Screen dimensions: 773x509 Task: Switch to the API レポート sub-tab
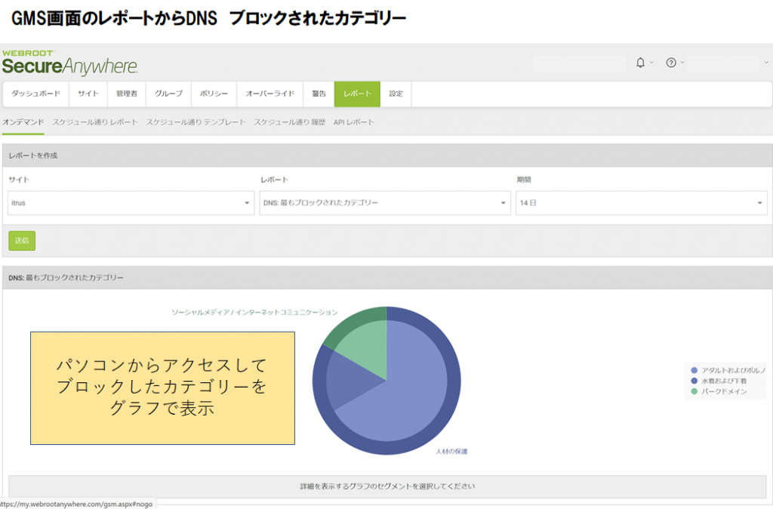tap(353, 122)
